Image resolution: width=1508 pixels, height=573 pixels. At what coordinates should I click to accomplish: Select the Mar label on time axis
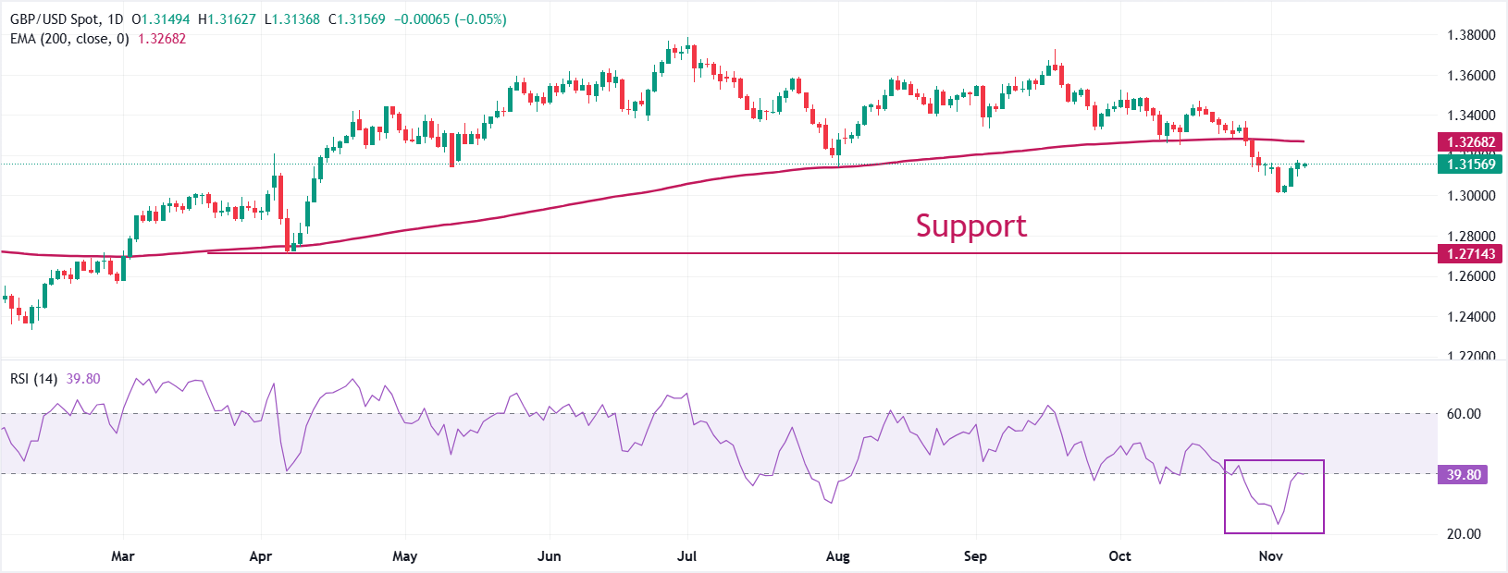point(122,556)
